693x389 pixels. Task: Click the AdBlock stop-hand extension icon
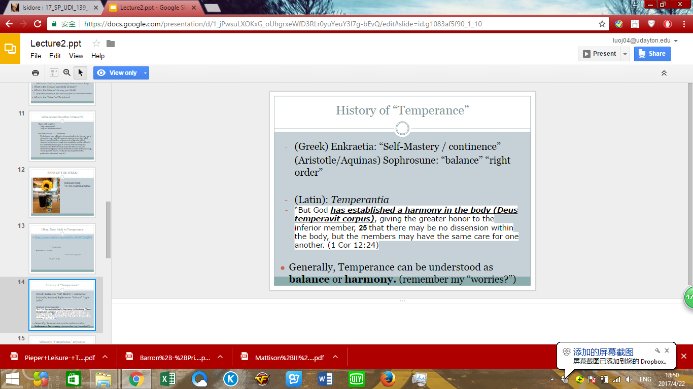coord(668,24)
